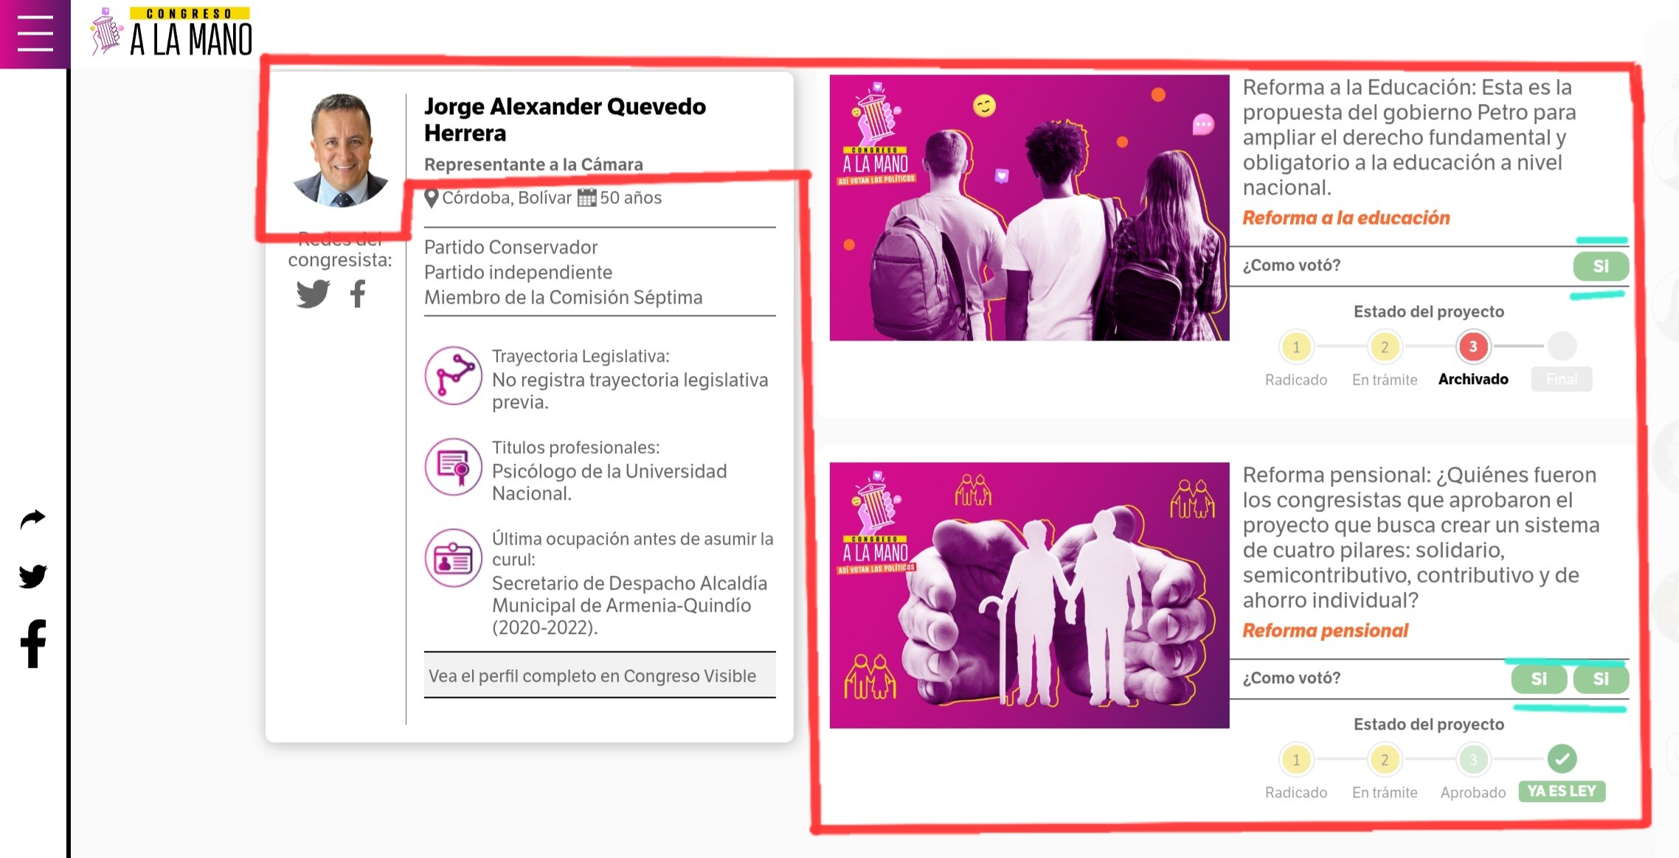The image size is (1679, 858).
Task: Open the full profile on Congreso Visible
Action: click(599, 675)
